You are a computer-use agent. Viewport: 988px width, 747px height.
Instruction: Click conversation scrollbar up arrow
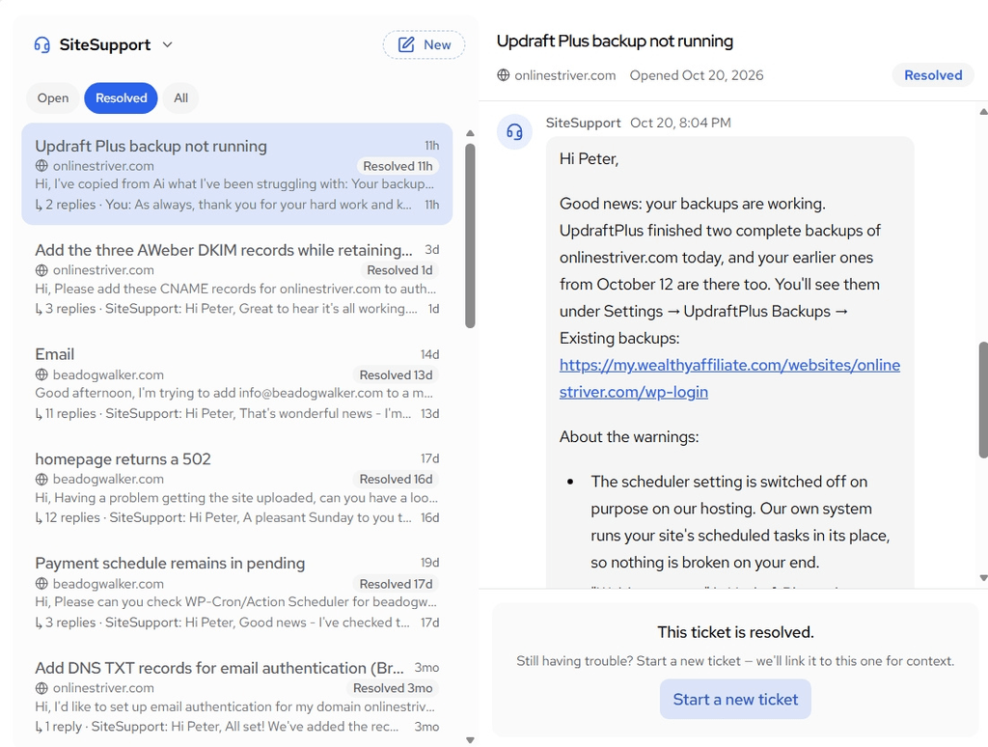click(983, 112)
